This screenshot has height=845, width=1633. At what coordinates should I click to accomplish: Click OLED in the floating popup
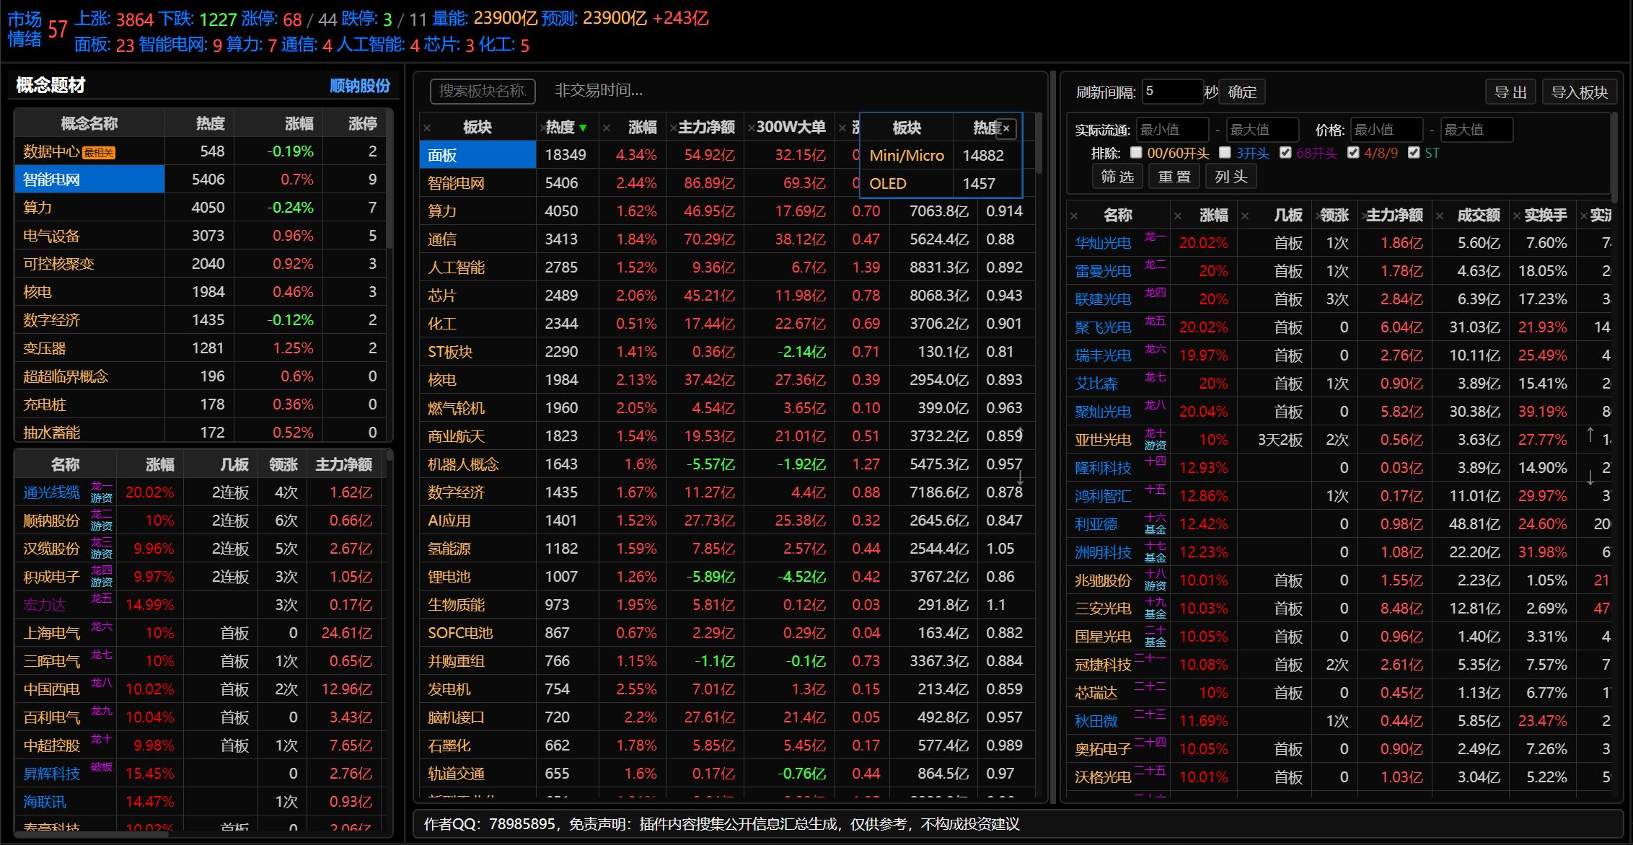point(888,184)
